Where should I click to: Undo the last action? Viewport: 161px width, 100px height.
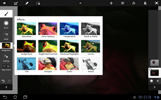(x=3, y=81)
